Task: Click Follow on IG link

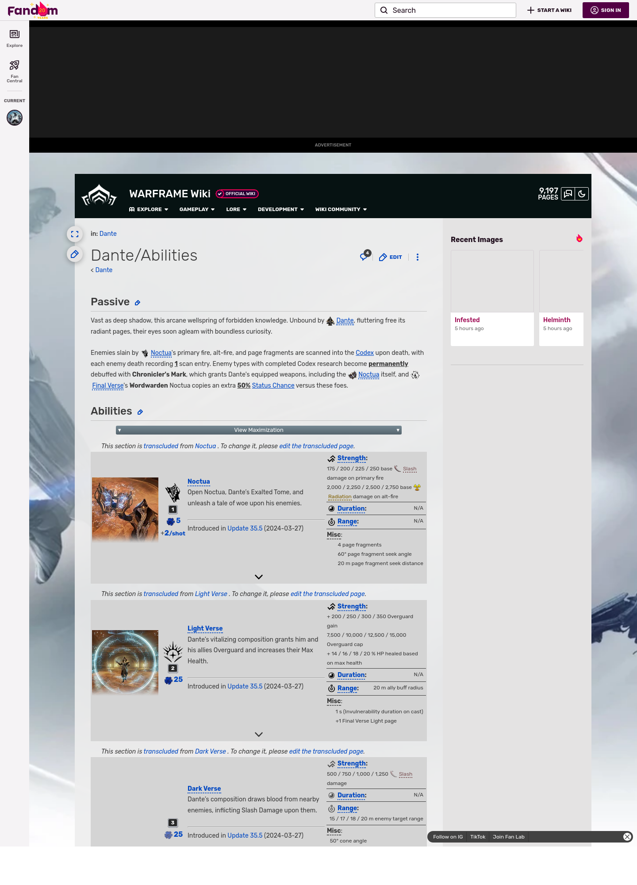Action: pos(448,837)
